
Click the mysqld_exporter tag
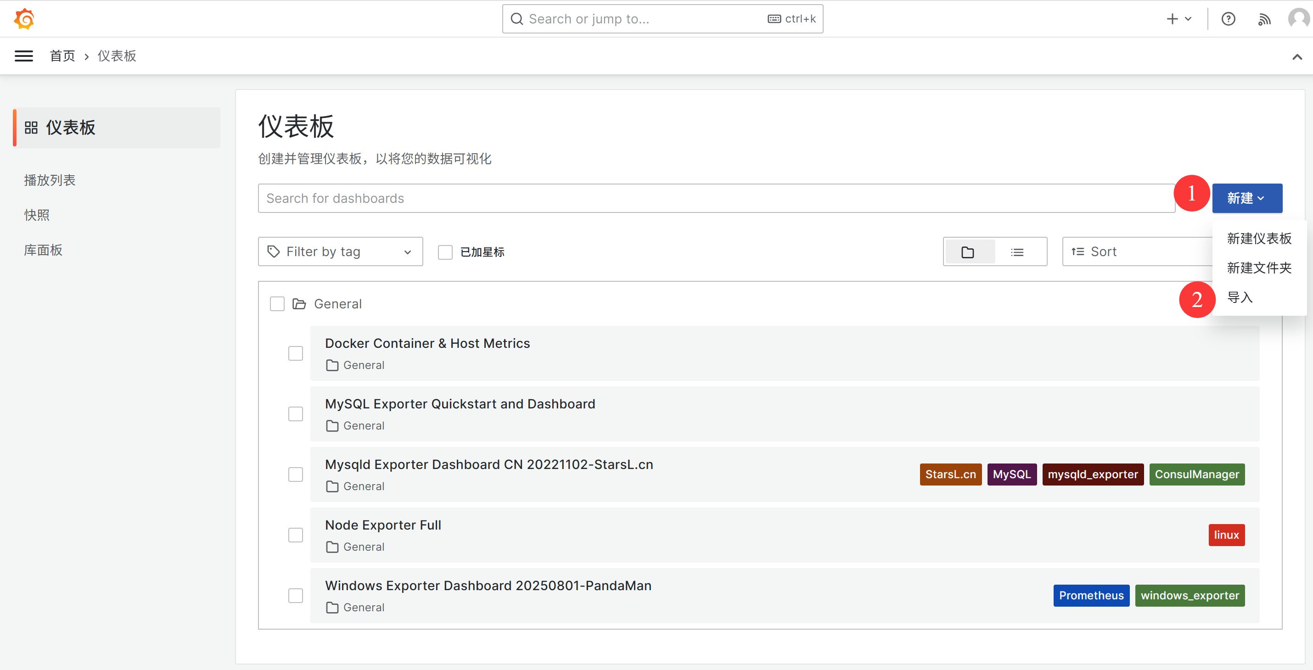tap(1093, 475)
